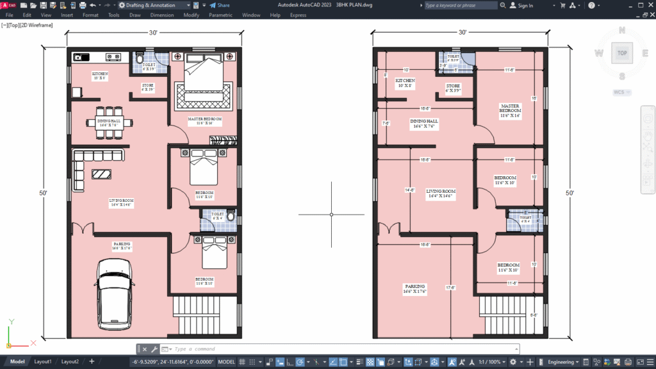
Task: Toggle Dynamic UCS in the status bar
Action: [x=408, y=362]
